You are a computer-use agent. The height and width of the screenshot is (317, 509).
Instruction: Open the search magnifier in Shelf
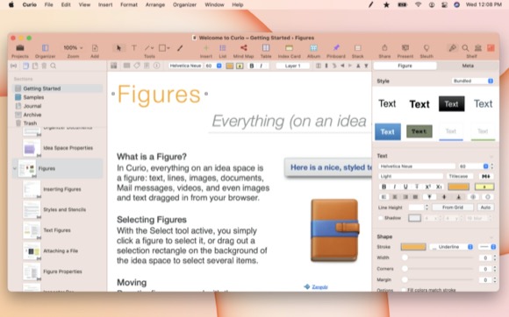[465, 48]
